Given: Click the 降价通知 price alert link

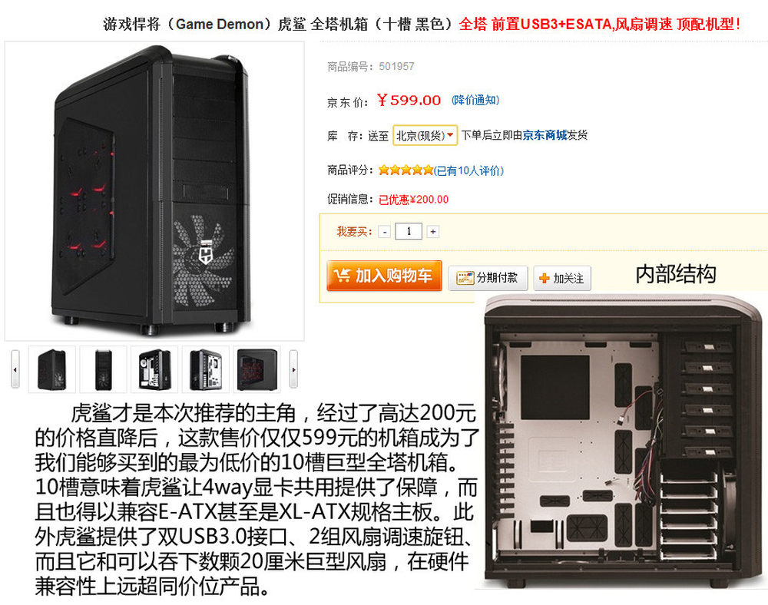Looking at the screenshot, I should 475,101.
